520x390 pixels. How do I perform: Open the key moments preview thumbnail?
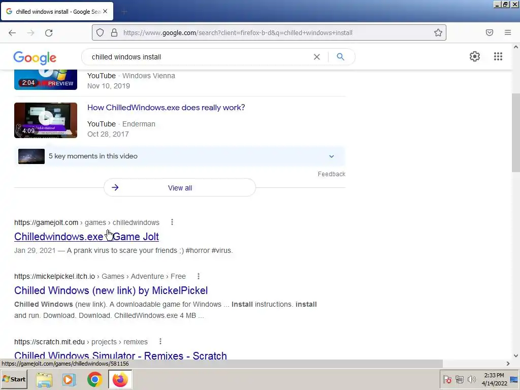point(31,156)
